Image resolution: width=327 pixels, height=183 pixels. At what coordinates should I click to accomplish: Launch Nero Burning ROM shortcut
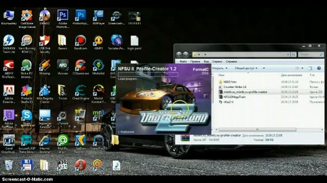(x=27, y=44)
